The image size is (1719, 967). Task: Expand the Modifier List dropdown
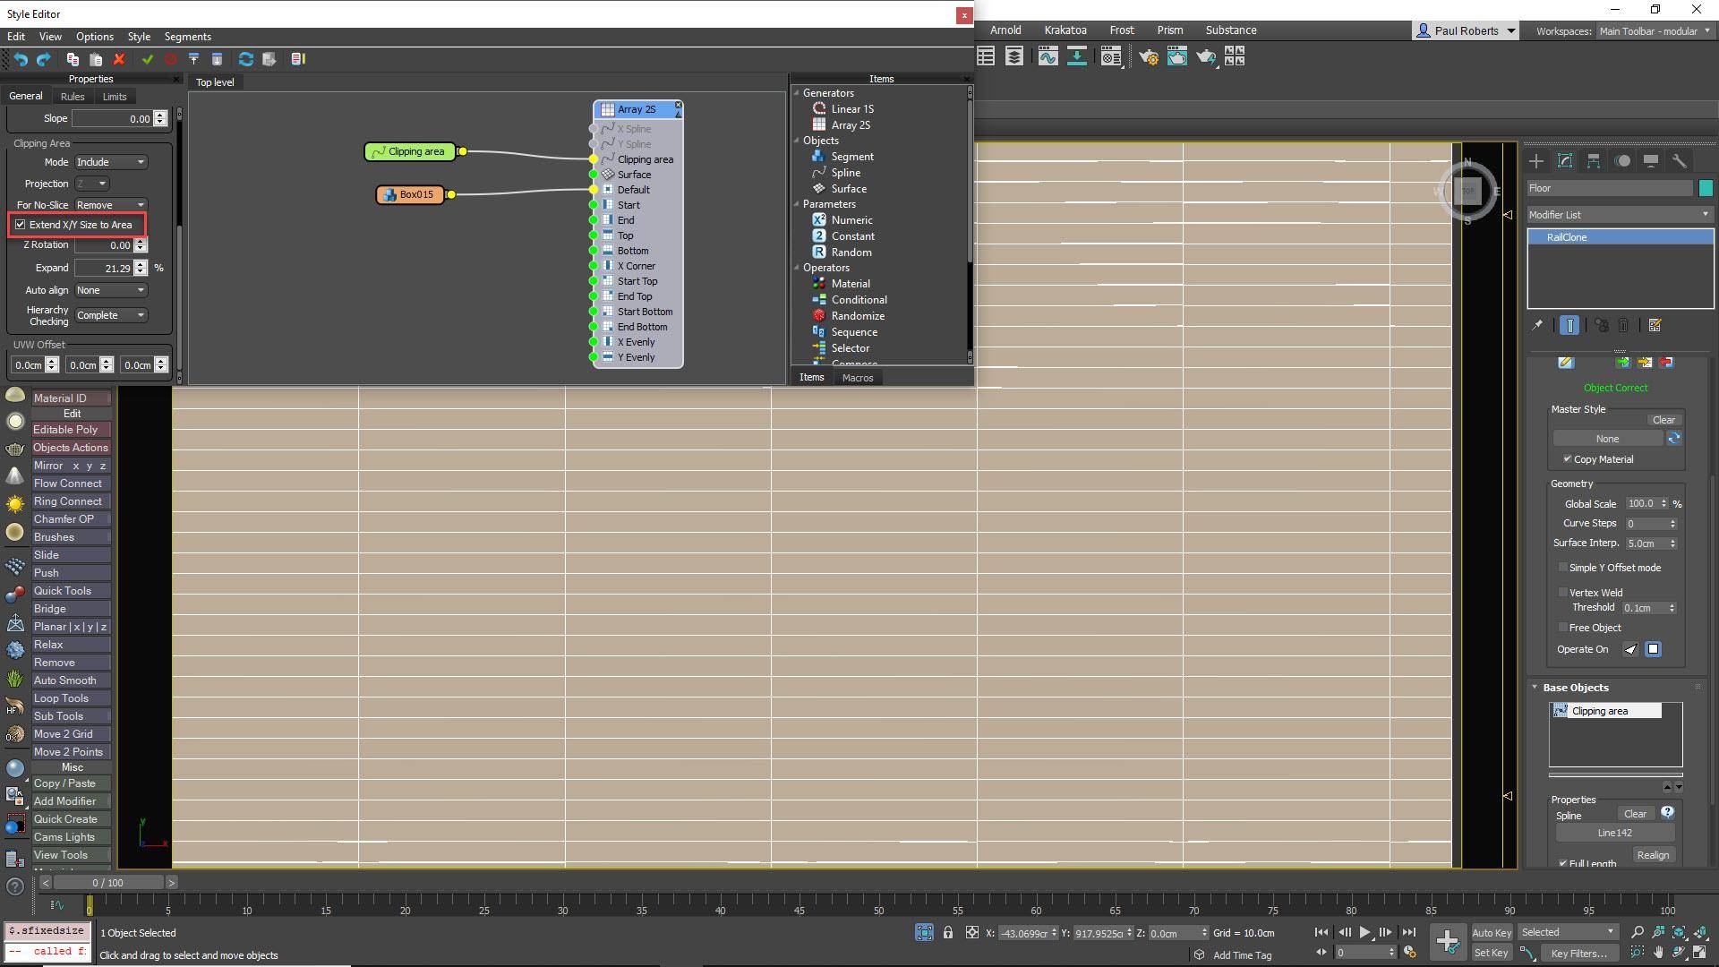tap(1619, 215)
